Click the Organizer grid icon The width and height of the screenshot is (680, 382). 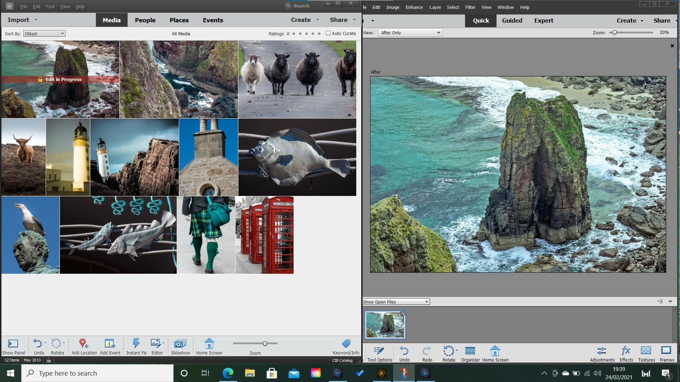point(470,351)
